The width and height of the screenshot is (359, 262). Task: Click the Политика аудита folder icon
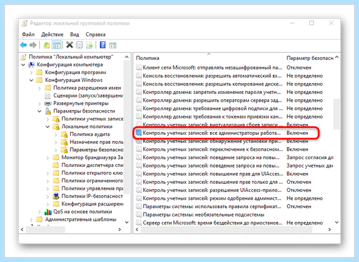click(64, 135)
